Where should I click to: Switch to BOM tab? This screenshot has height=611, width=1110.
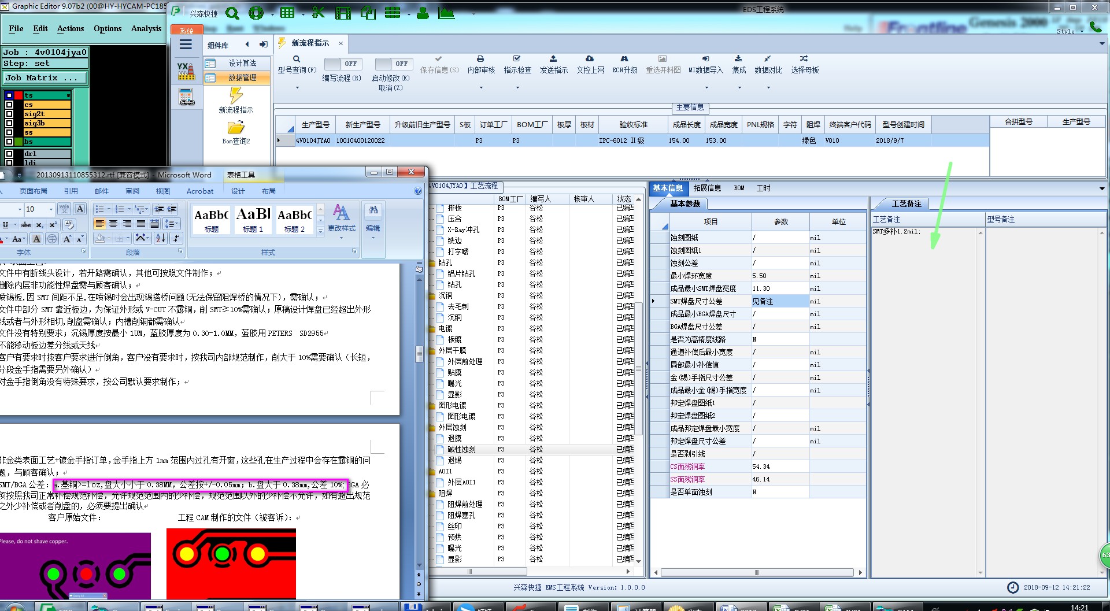739,188
